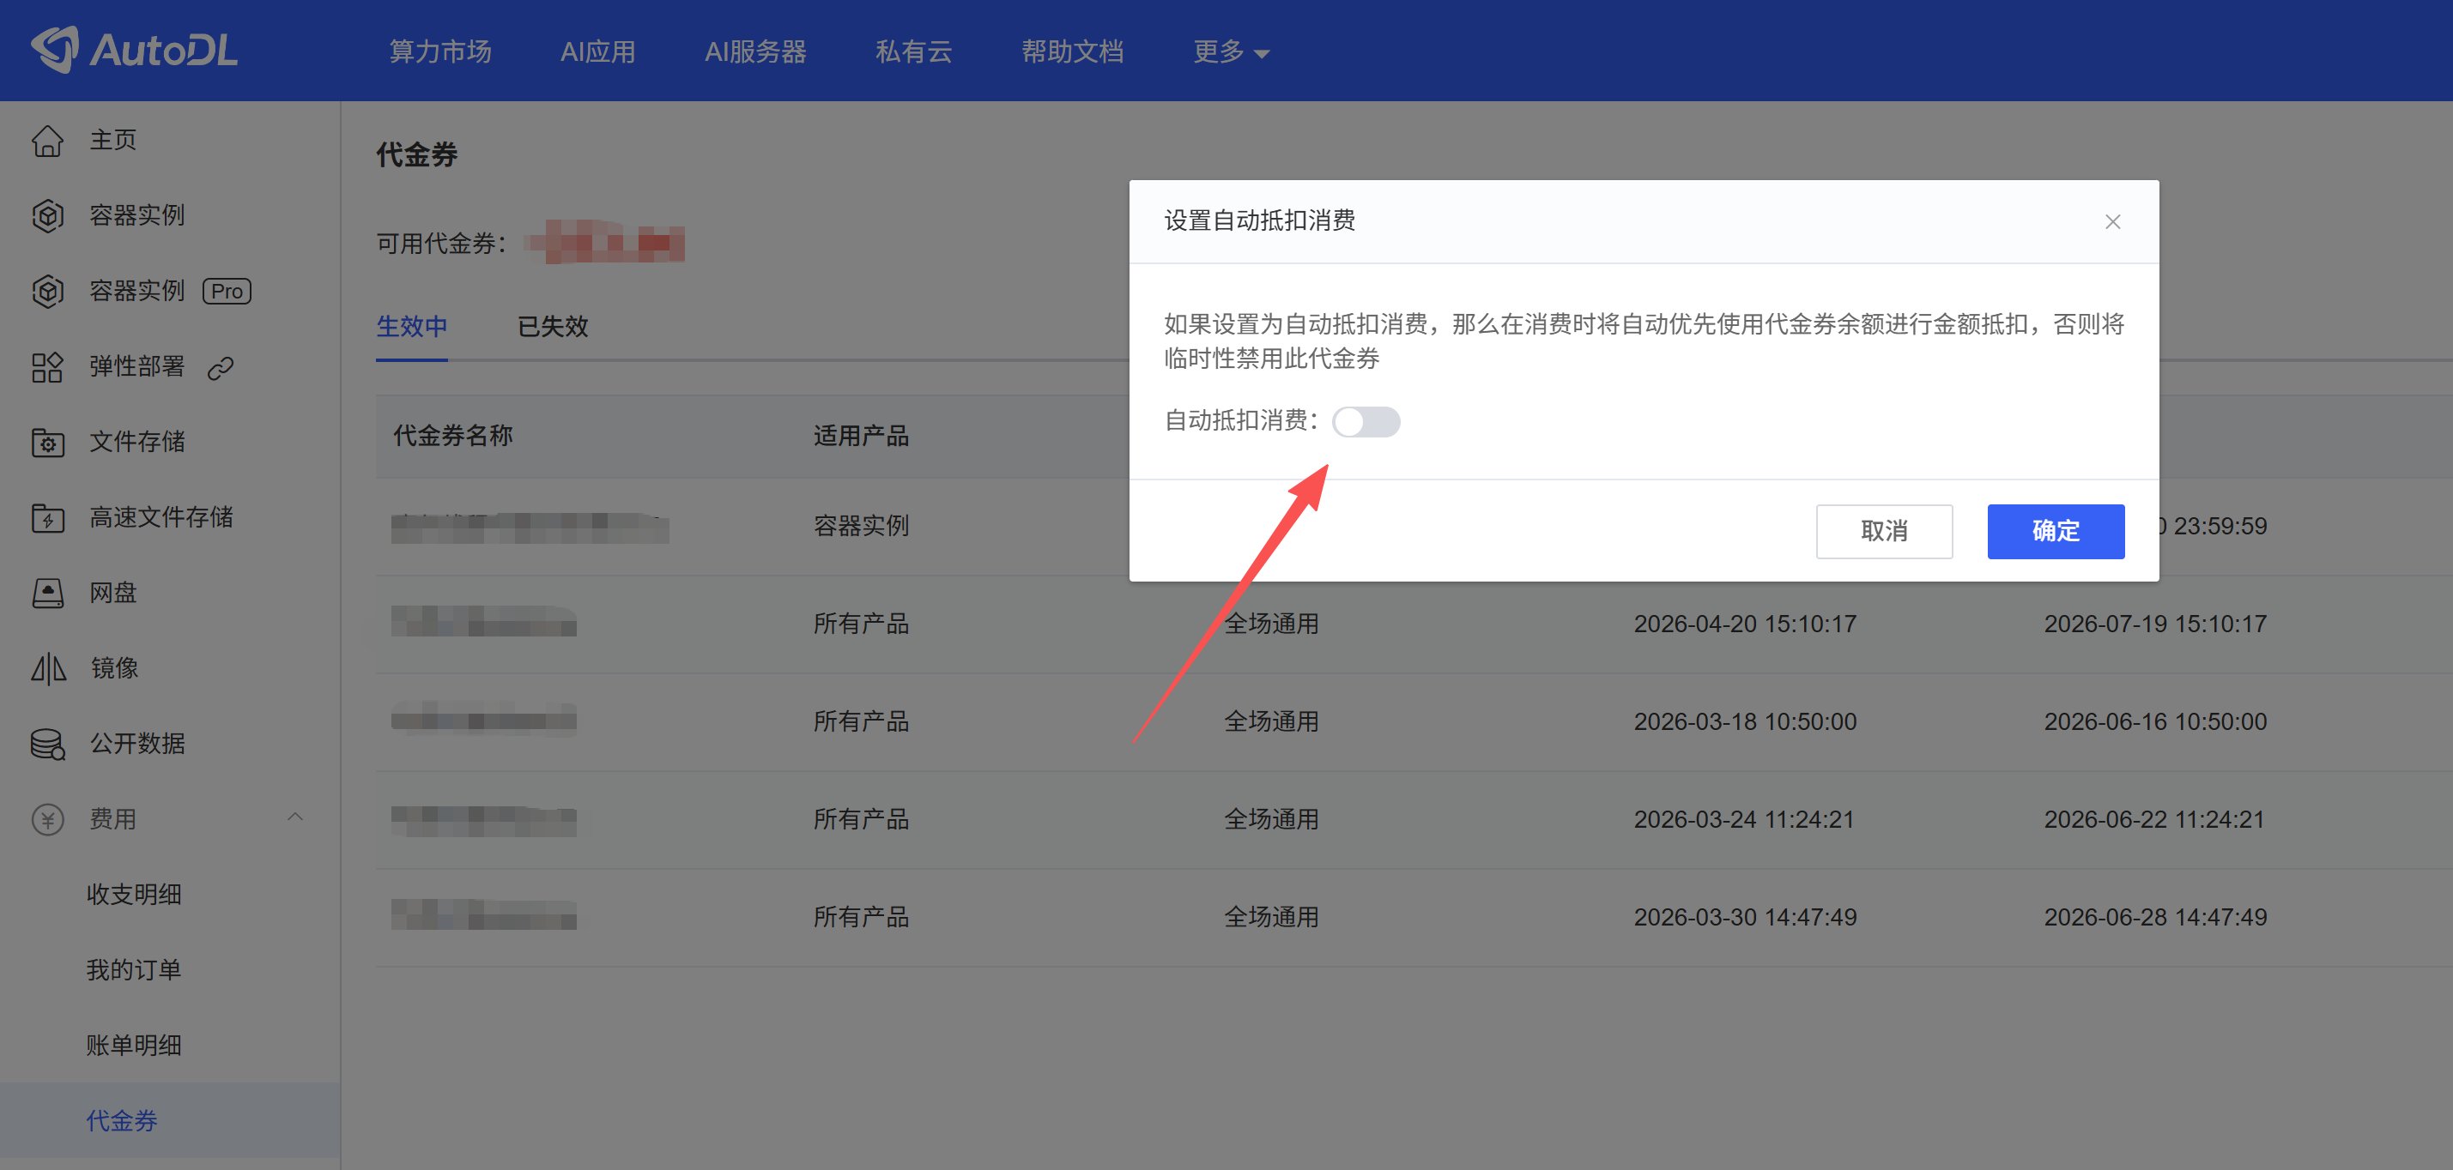Click the date 2026-06-22 11:24:21
This screenshot has height=1170, width=2453.
(2154, 820)
